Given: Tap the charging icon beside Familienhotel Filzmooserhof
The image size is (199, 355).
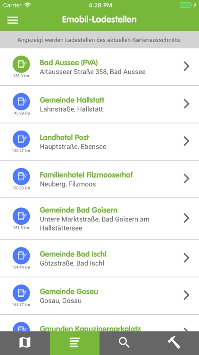Looking at the screenshot, I should pos(21,177).
